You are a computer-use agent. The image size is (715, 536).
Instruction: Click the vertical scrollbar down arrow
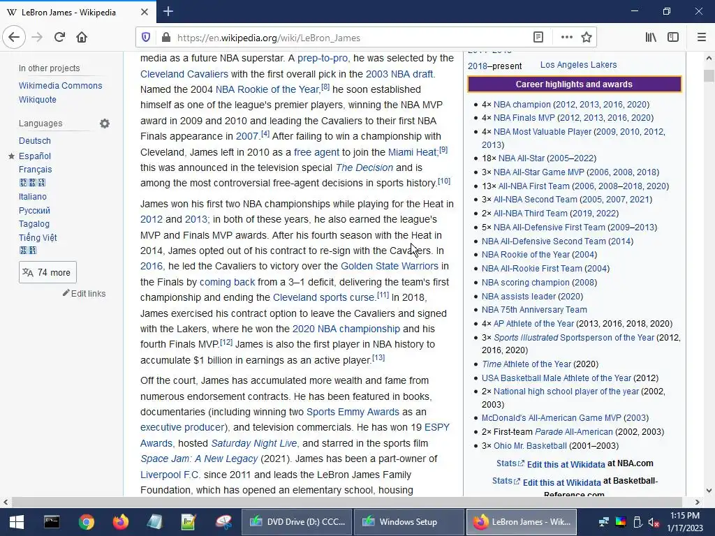pyautogui.click(x=709, y=491)
